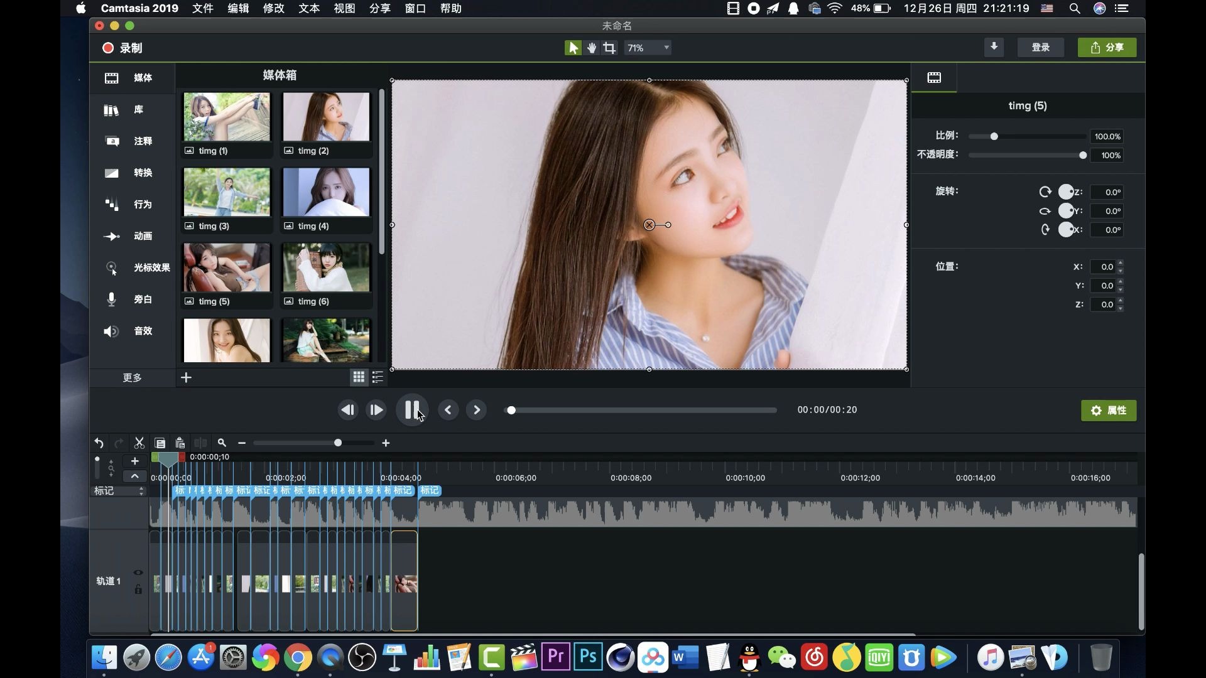Open the 修改 Modify menu
Screen dimensions: 1206x678
click(273, 8)
